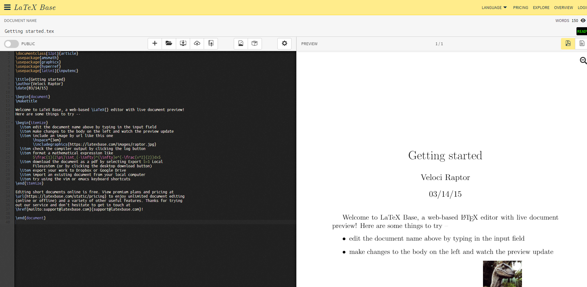Click the \usepackage[latin1]{inputenc} line
The width and height of the screenshot is (587, 287).
(x=47, y=71)
